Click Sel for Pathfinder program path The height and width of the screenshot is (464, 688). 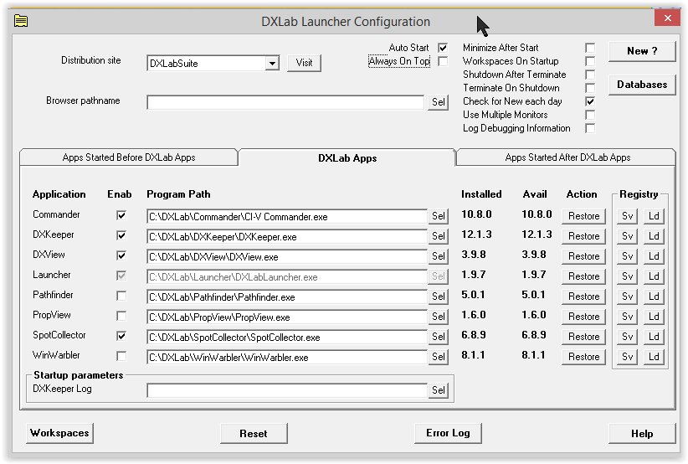(438, 296)
